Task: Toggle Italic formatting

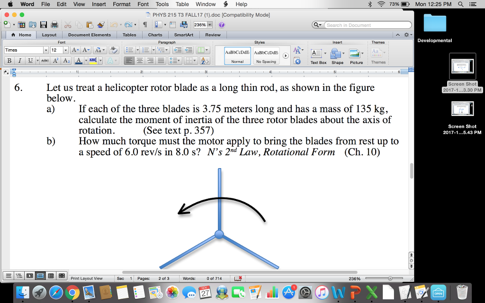Action: tap(19, 61)
